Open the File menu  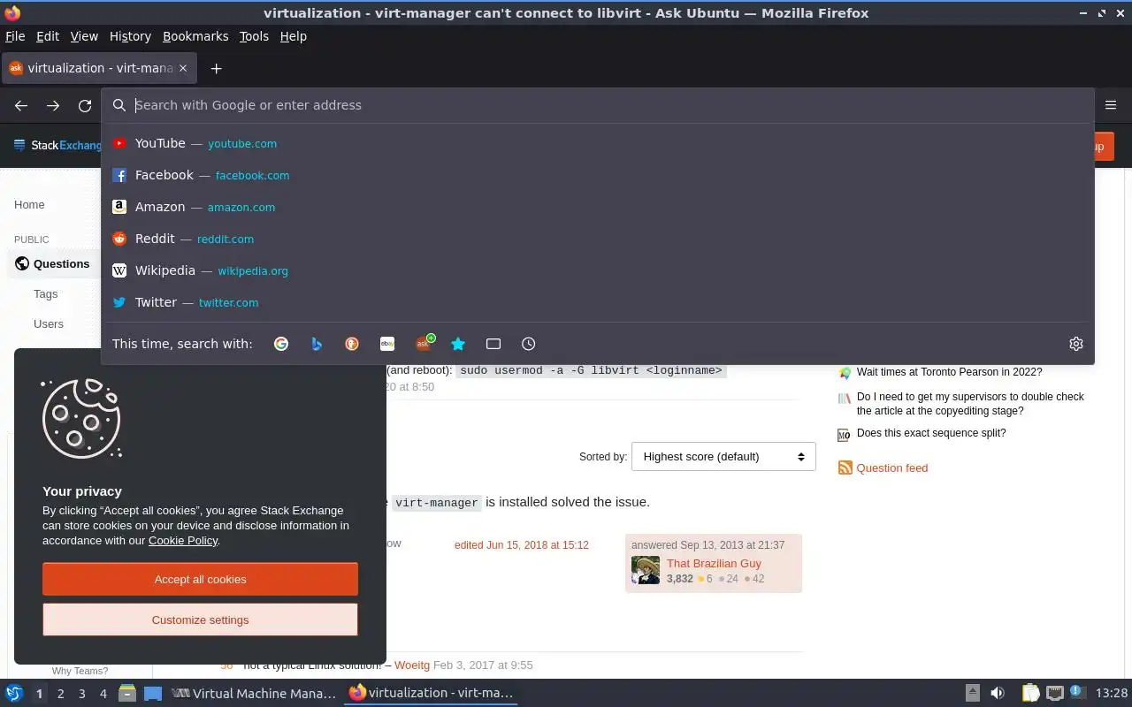click(x=15, y=36)
